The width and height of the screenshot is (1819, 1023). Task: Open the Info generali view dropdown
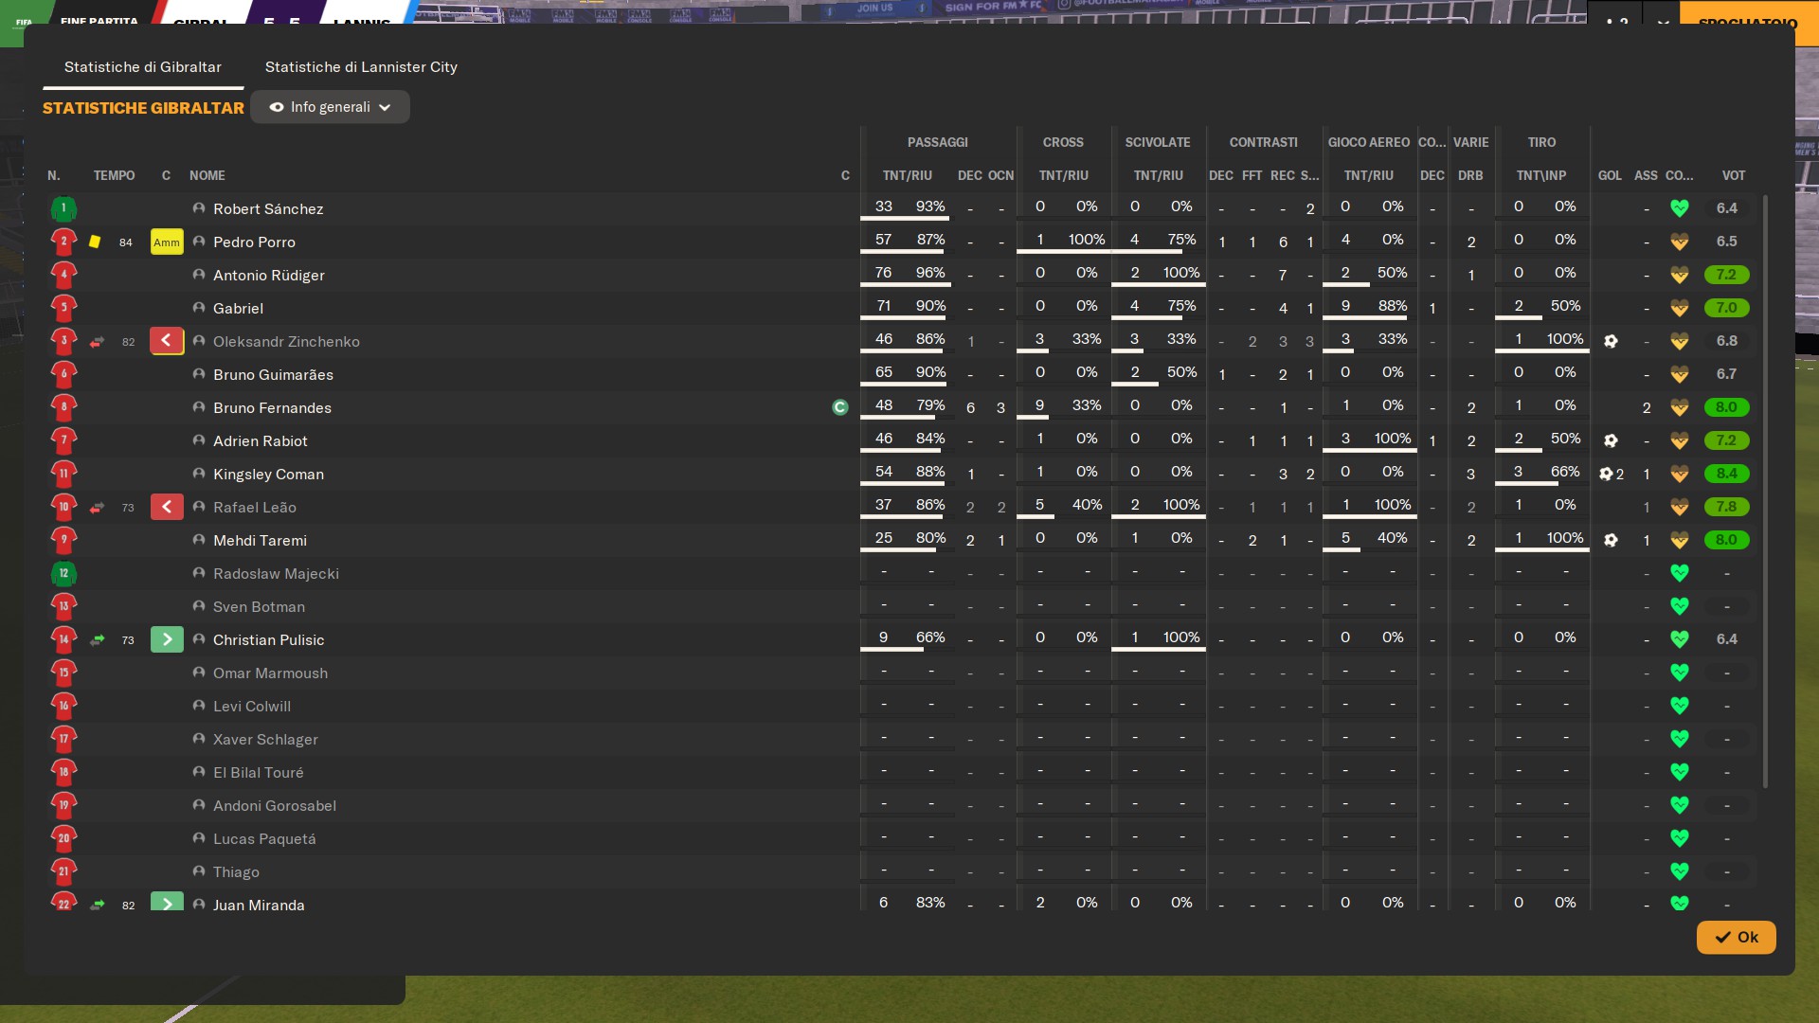[330, 107]
